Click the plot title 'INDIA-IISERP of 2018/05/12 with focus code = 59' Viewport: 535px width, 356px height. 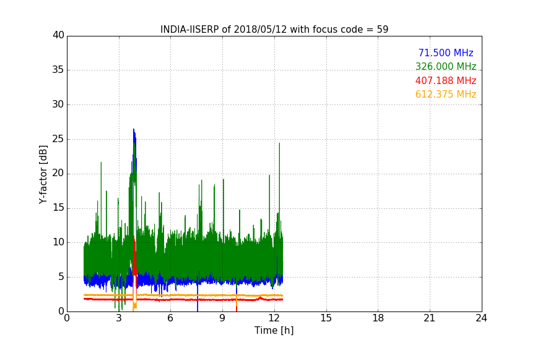274,30
